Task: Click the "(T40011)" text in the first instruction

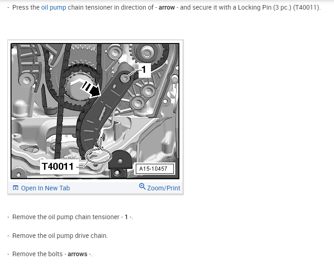Action: coord(306,7)
